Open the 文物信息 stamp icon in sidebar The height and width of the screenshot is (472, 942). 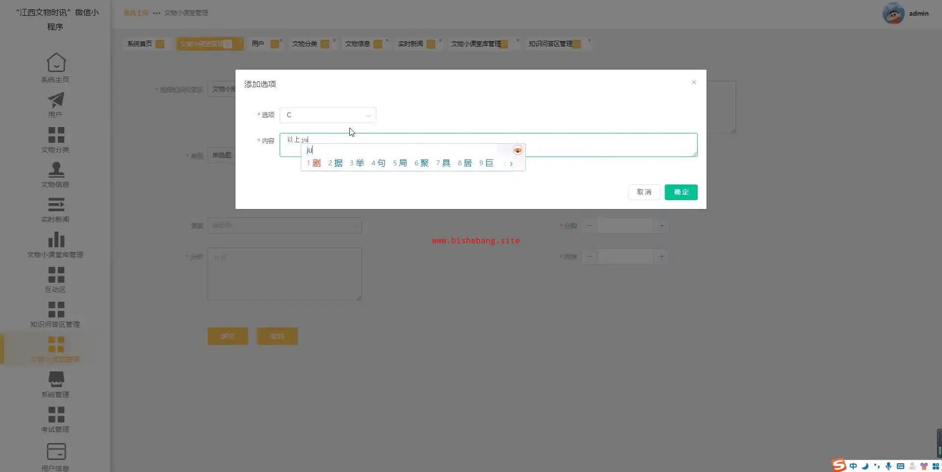point(56,169)
